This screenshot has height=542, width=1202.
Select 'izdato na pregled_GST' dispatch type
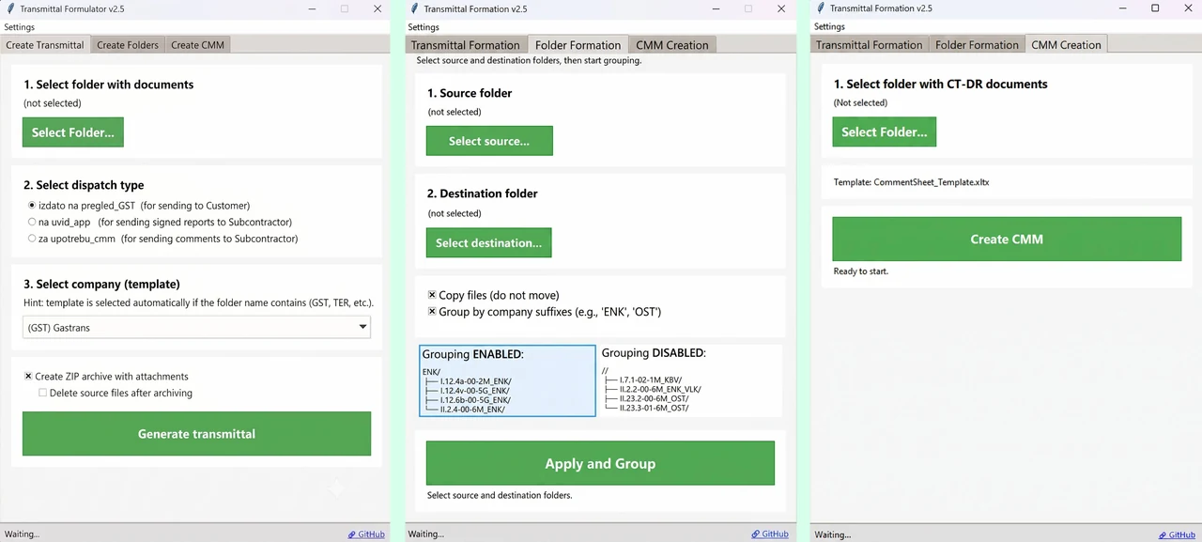coord(33,205)
